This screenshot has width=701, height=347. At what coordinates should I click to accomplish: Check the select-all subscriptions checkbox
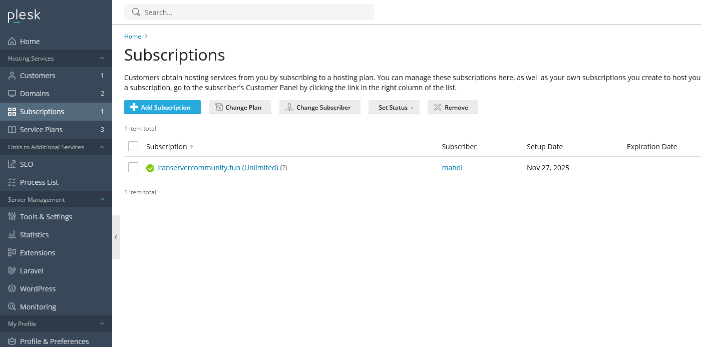point(133,146)
